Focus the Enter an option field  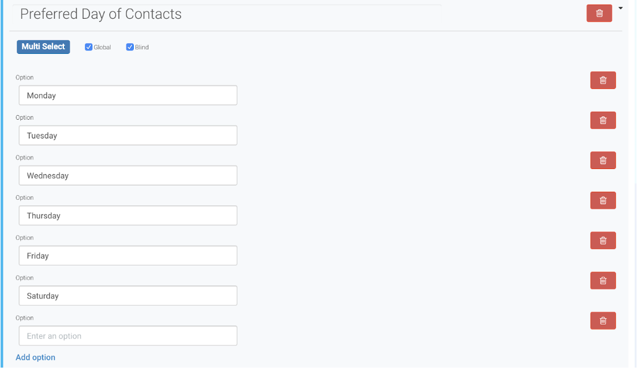(128, 336)
